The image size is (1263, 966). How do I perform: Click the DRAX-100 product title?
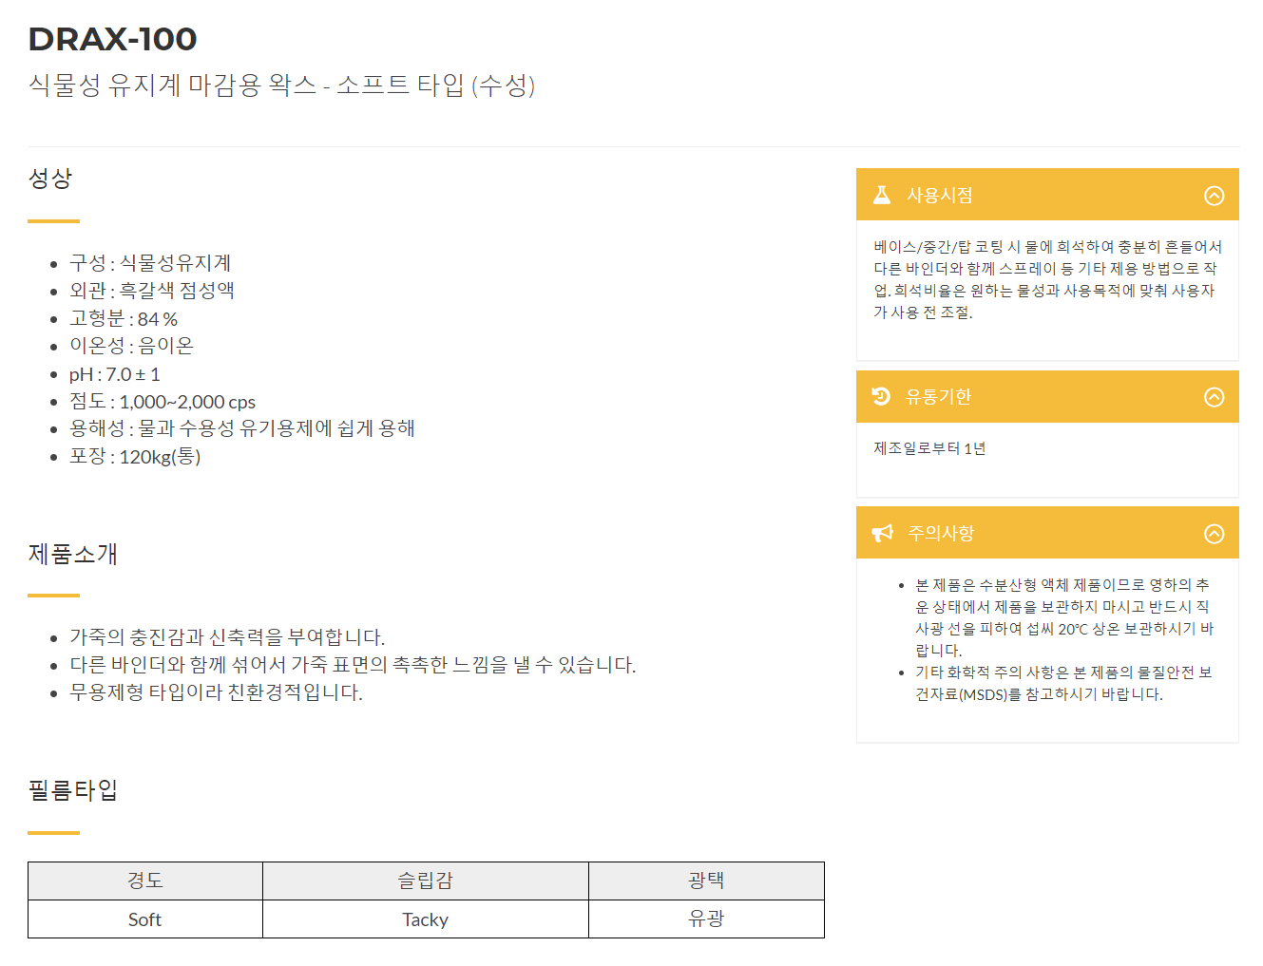tap(112, 39)
